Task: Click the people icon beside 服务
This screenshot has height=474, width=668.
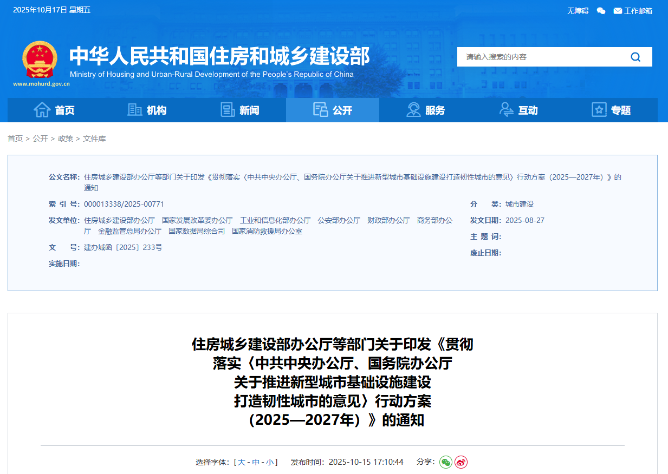Action: coord(413,110)
